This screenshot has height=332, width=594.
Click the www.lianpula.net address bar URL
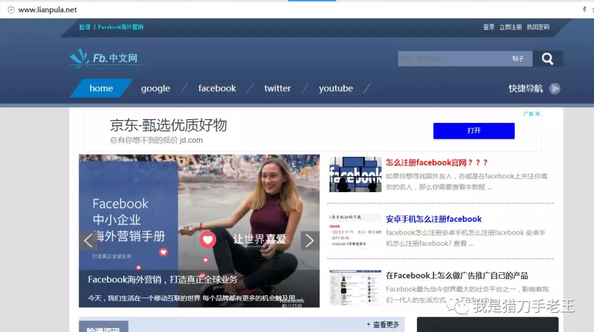[x=47, y=10]
